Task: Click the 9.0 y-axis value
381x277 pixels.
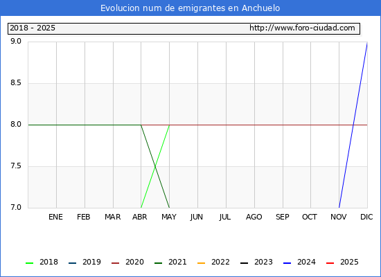Action: [16, 42]
